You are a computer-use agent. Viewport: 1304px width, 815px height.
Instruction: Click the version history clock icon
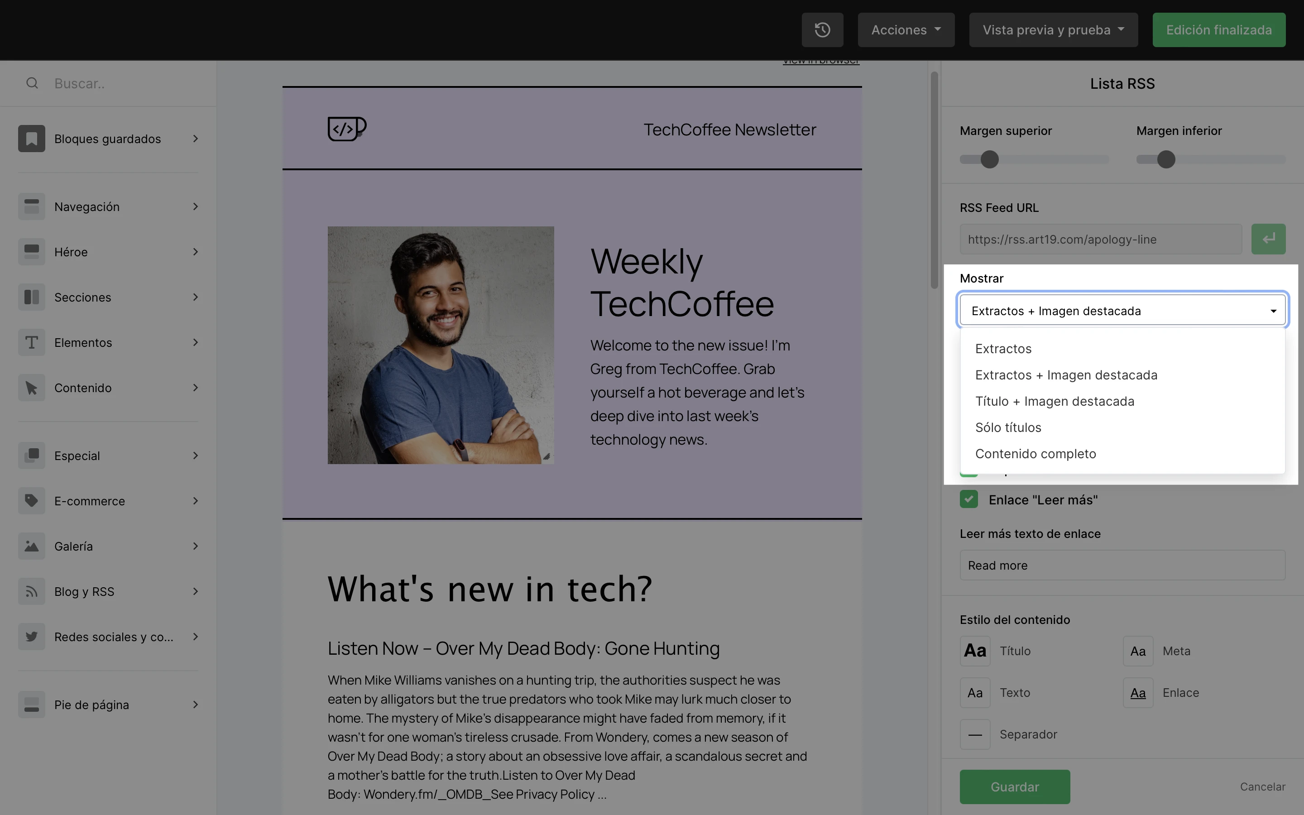point(822,29)
